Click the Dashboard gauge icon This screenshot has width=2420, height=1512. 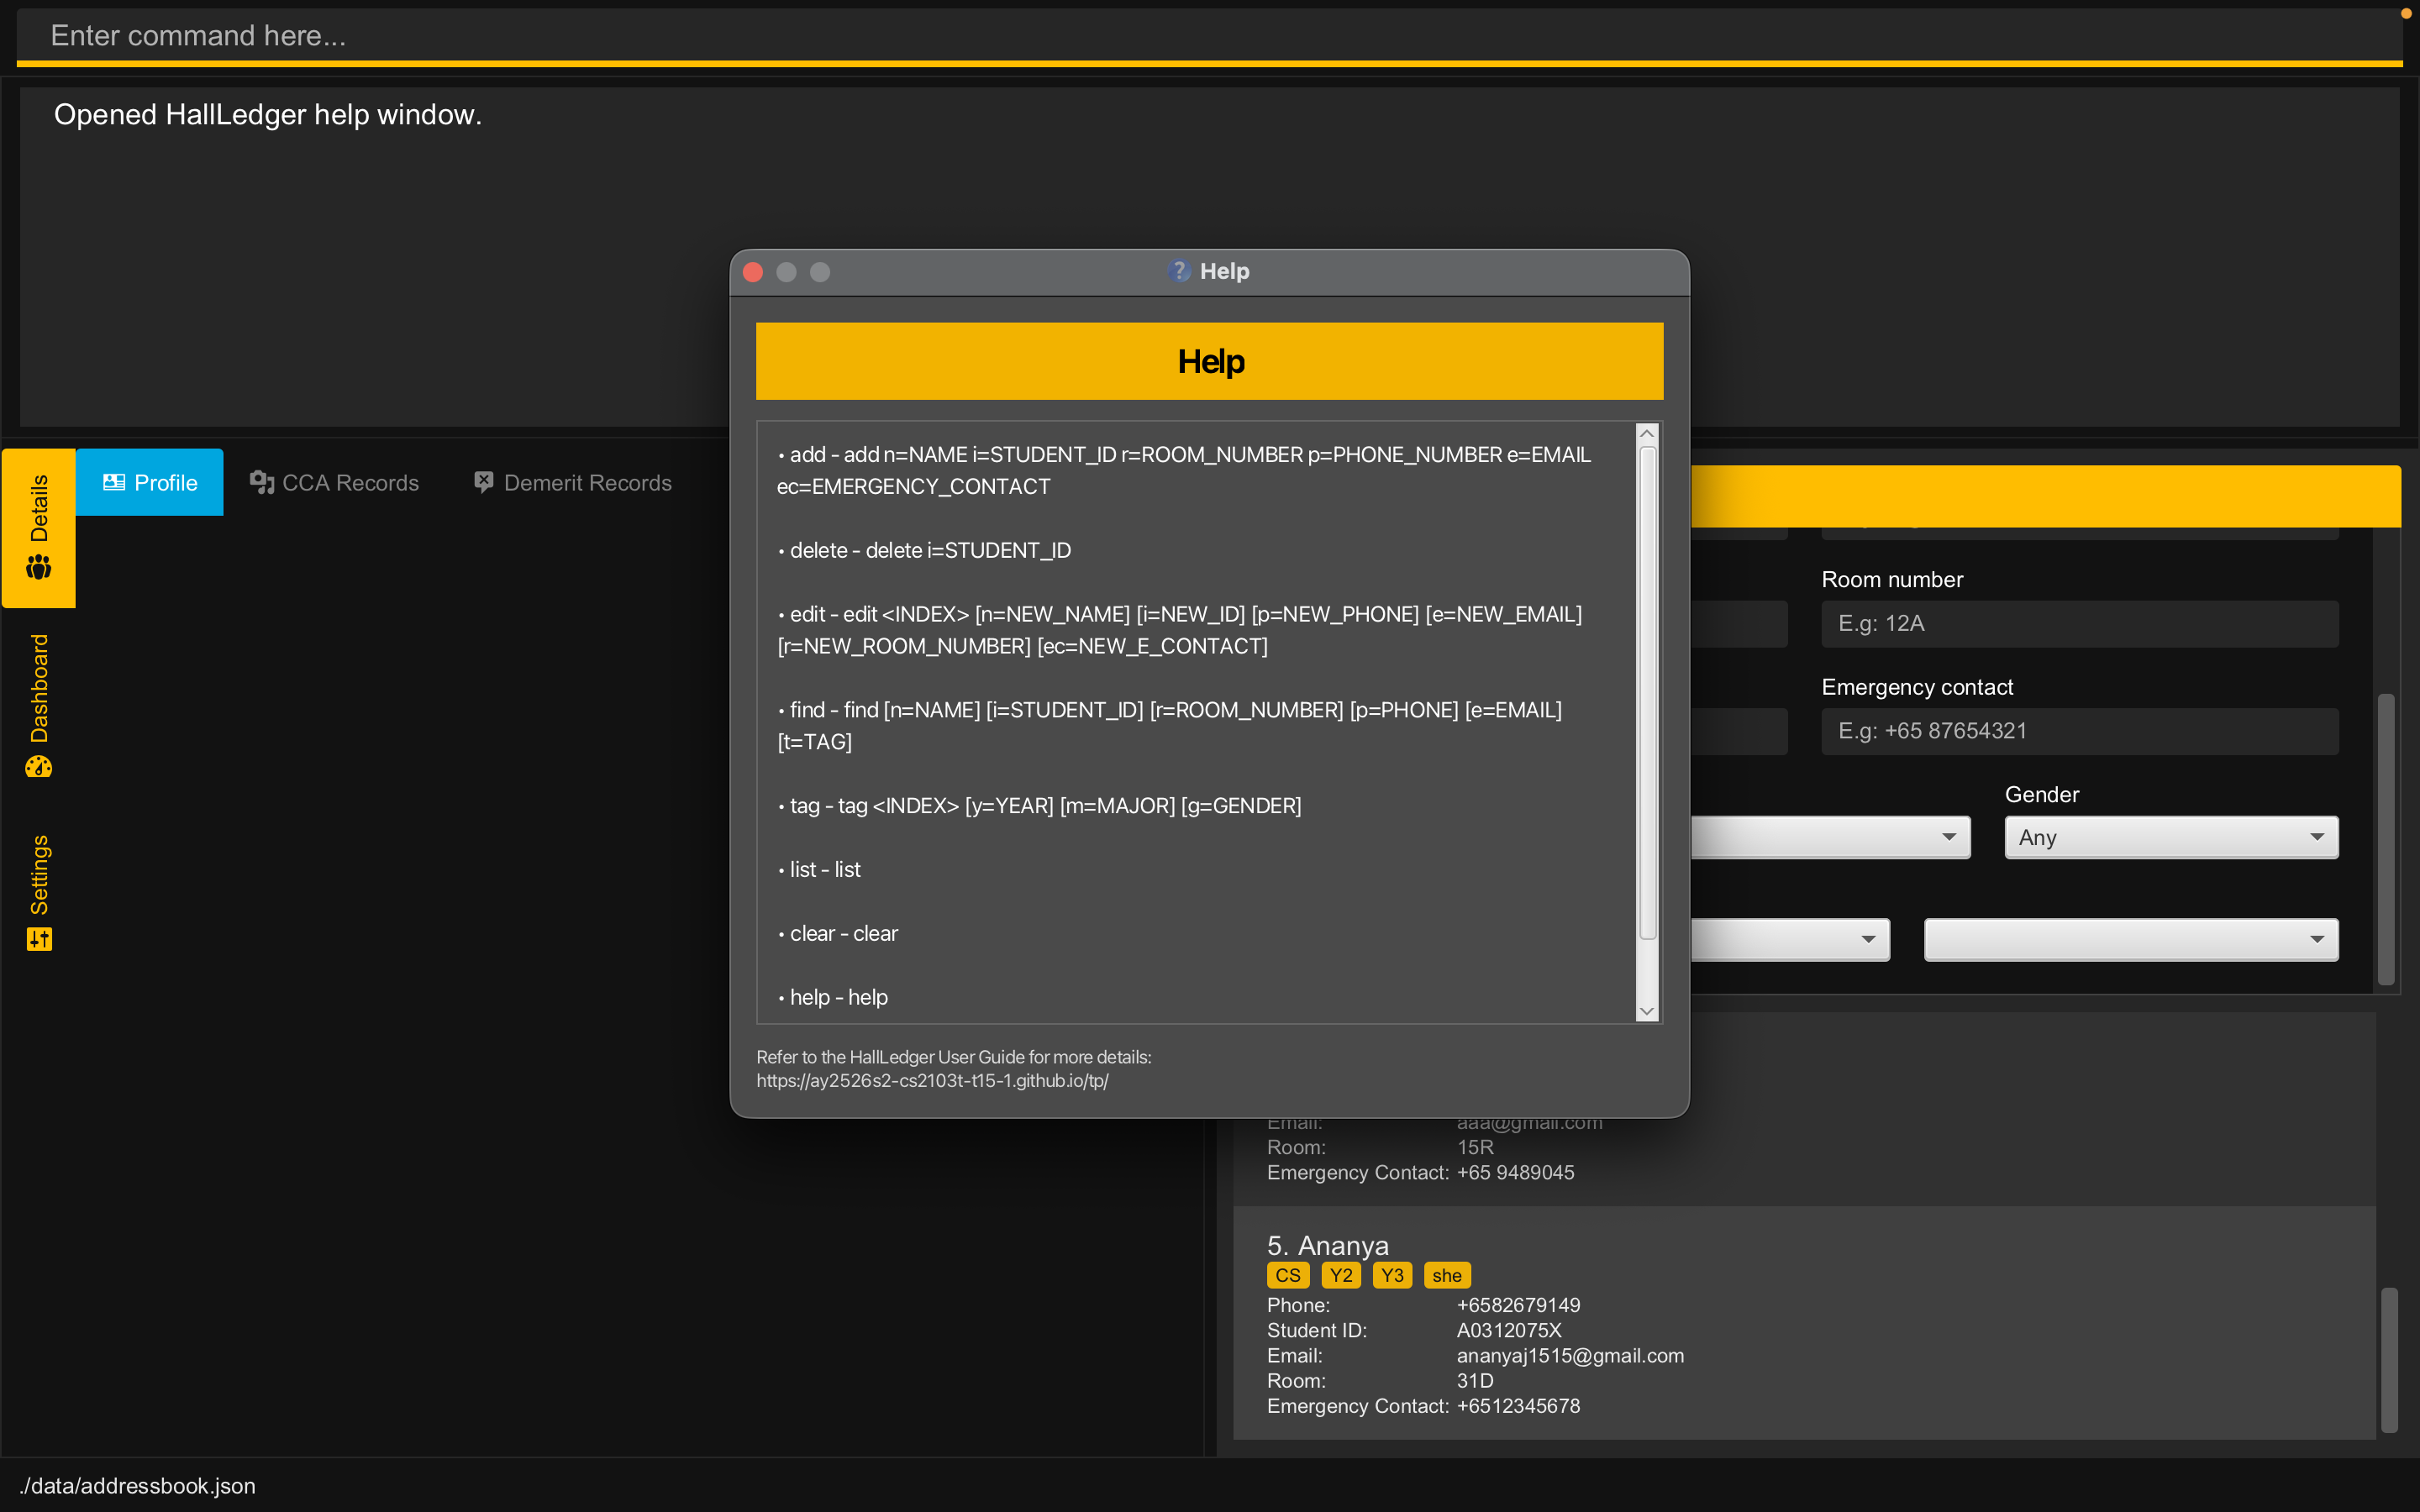pyautogui.click(x=38, y=767)
